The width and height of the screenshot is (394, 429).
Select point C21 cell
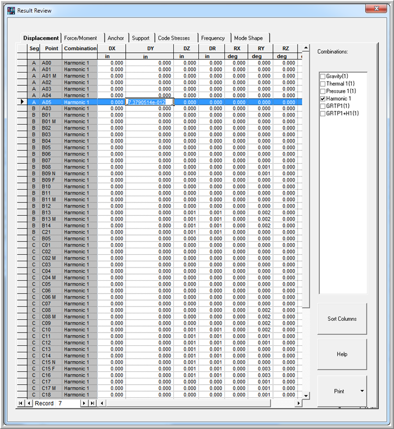(x=51, y=232)
